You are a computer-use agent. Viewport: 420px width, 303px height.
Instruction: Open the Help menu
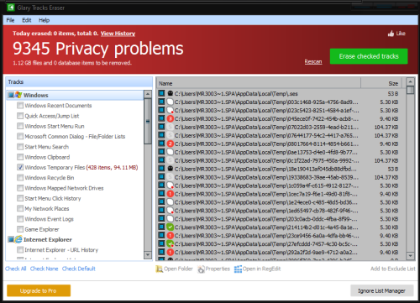44,20
